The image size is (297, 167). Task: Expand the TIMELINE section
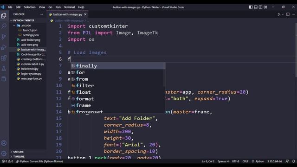(x=28, y=157)
